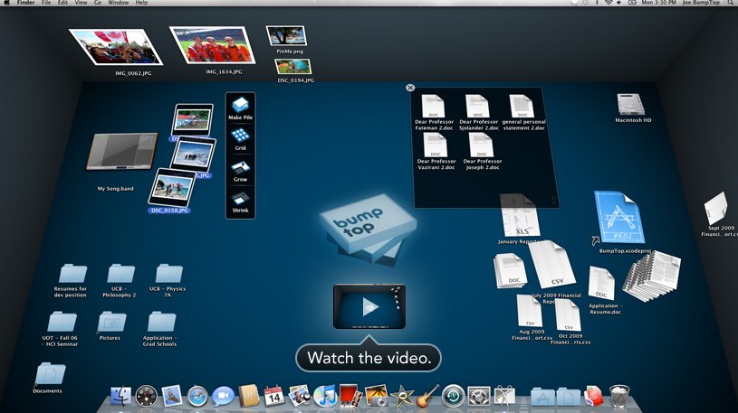Open Address Book from the Dock

pyautogui.click(x=249, y=396)
